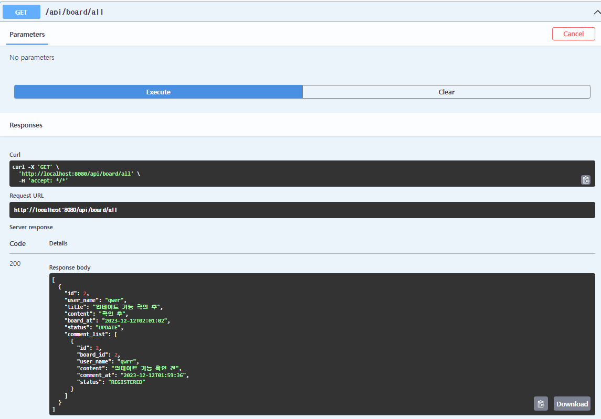Viewport: 601px width, 419px height.
Task: Click the "status": "REGISTERED" line
Action: (111, 382)
